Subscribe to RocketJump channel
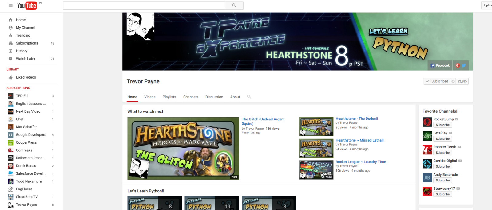The width and height of the screenshot is (492, 210). click(442, 125)
